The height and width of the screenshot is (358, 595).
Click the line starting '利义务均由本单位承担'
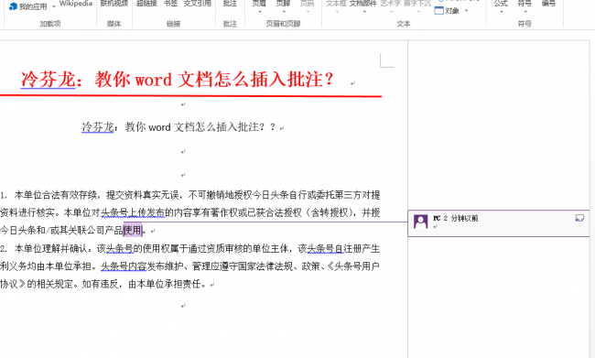[189, 266]
